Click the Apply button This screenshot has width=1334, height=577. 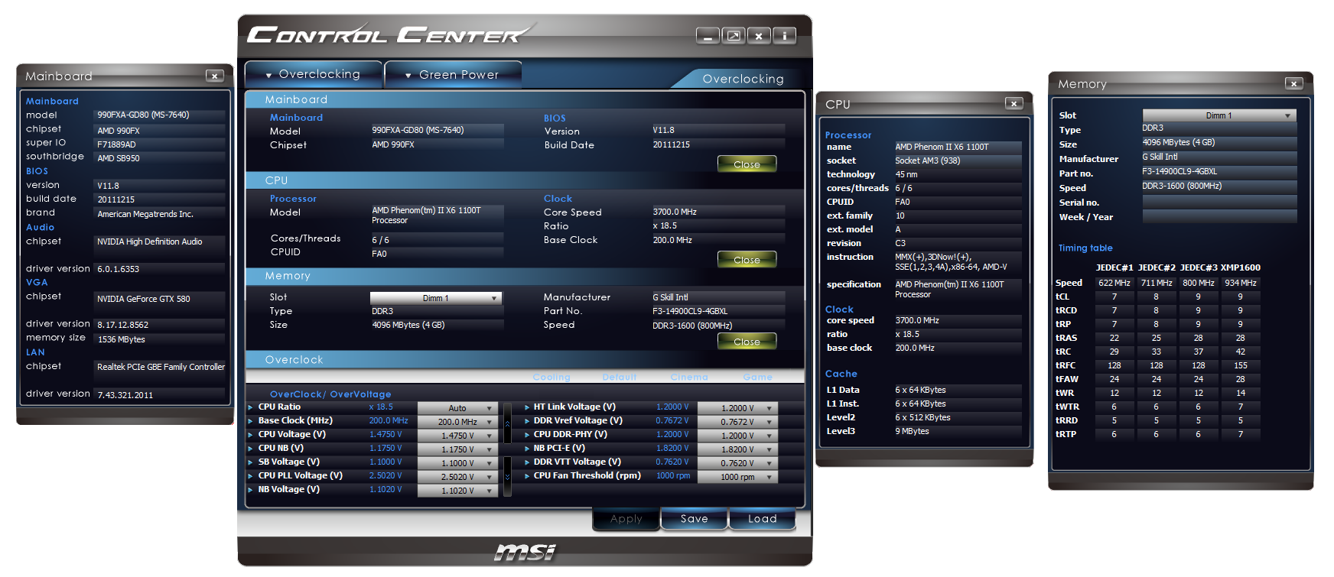click(626, 519)
